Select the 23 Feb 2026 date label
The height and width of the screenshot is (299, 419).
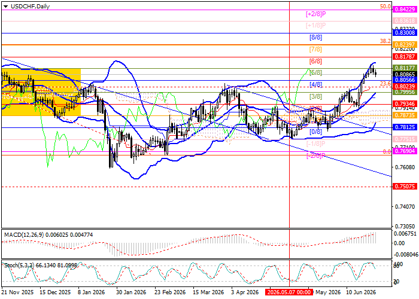point(170,292)
